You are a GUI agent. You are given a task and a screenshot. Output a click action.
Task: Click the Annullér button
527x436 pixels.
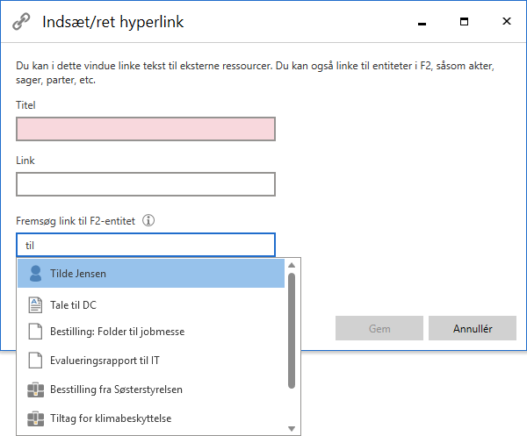(x=473, y=328)
